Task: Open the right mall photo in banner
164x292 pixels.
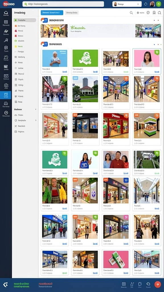Action: (x=148, y=31)
